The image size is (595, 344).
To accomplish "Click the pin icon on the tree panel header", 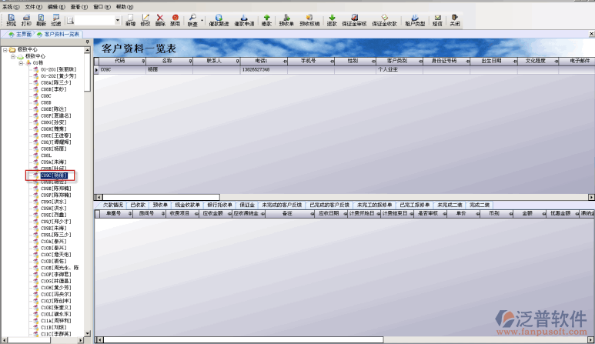I will [x=87, y=42].
